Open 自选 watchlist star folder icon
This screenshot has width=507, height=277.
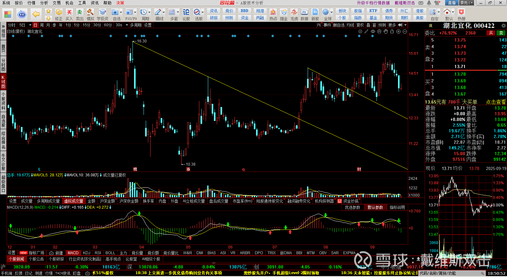[x=115, y=12]
